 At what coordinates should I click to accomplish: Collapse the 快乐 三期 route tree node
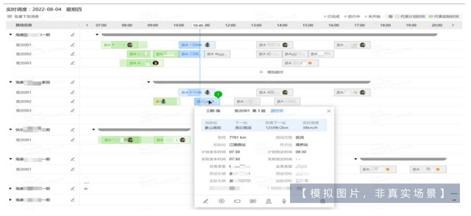11,130
